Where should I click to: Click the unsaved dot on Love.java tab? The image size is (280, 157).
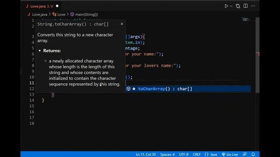(57, 6)
